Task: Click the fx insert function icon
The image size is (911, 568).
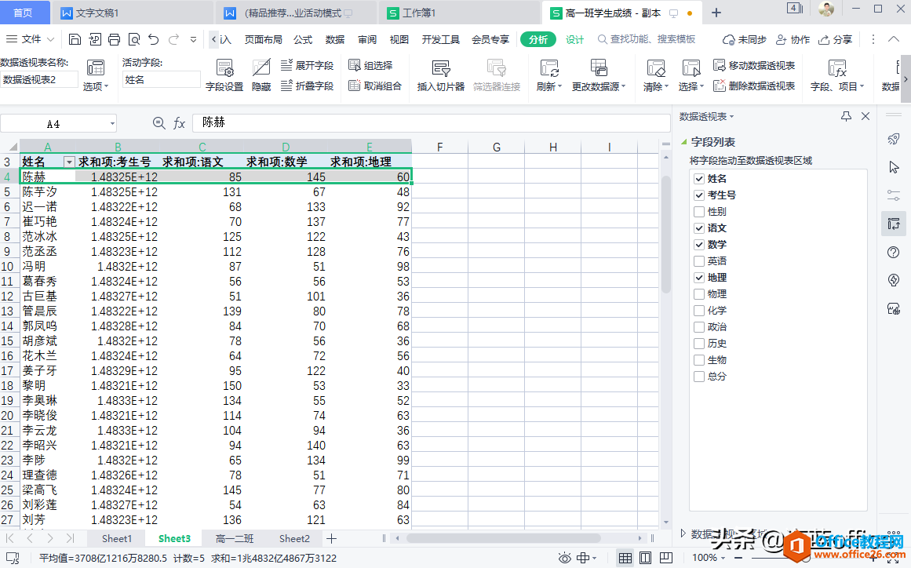Action: coord(180,123)
